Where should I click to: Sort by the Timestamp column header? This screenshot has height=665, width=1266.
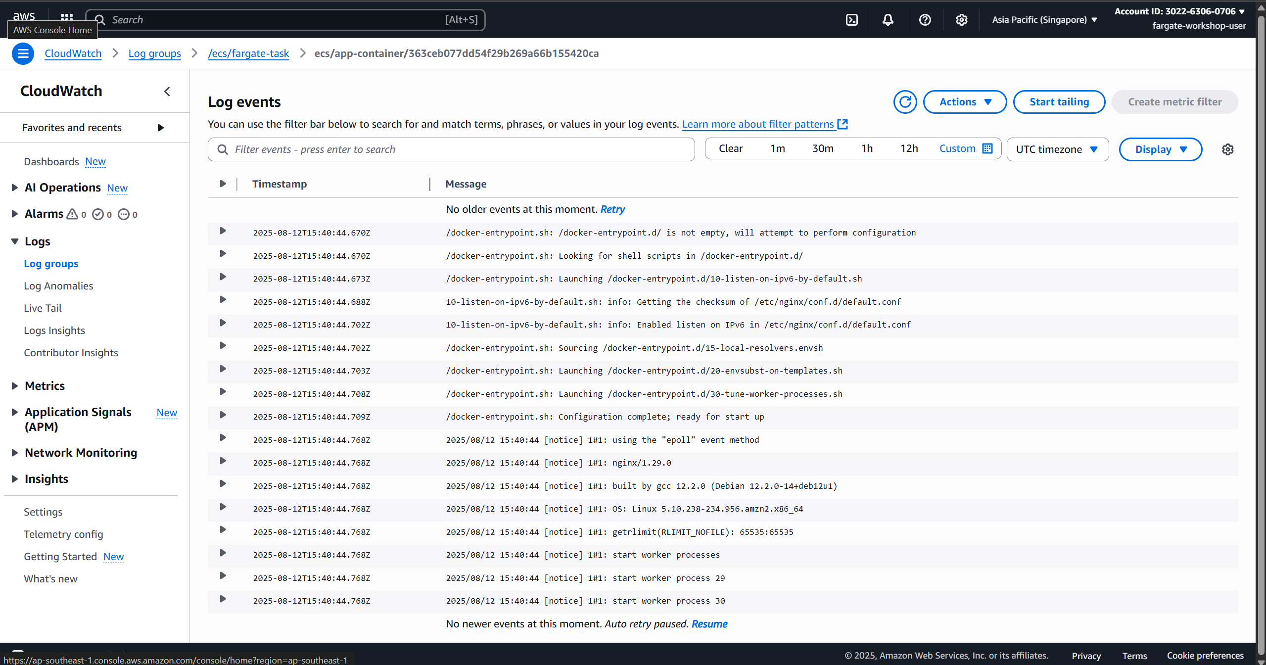pyautogui.click(x=280, y=184)
